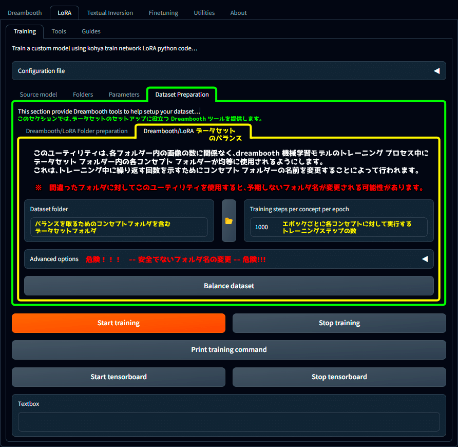The height and width of the screenshot is (447, 458).
Task: Focus the Dataset folder input field
Action: 119,227
